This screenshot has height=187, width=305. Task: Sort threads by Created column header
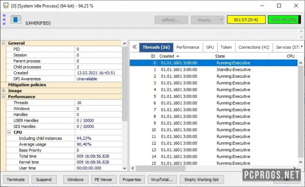point(185,56)
